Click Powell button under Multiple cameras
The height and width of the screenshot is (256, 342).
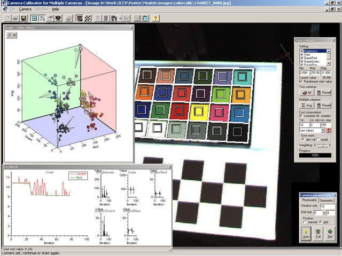(x=324, y=106)
